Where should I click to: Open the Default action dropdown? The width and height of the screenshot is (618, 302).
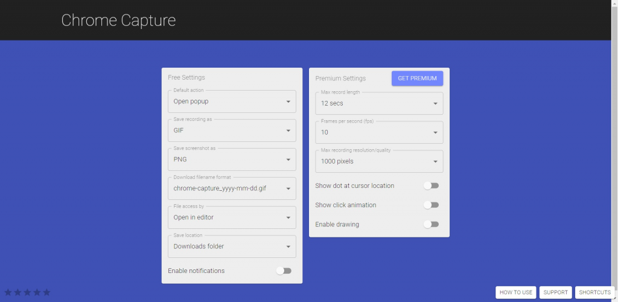click(232, 101)
